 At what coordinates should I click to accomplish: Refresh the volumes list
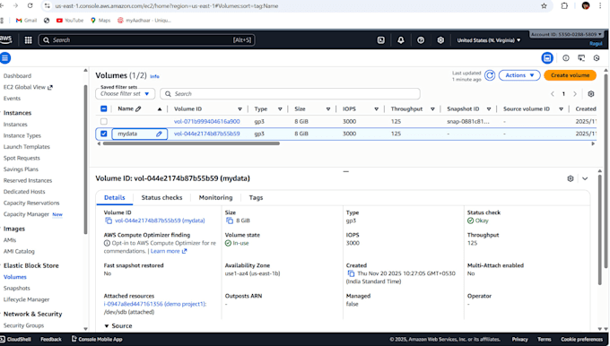[490, 75]
